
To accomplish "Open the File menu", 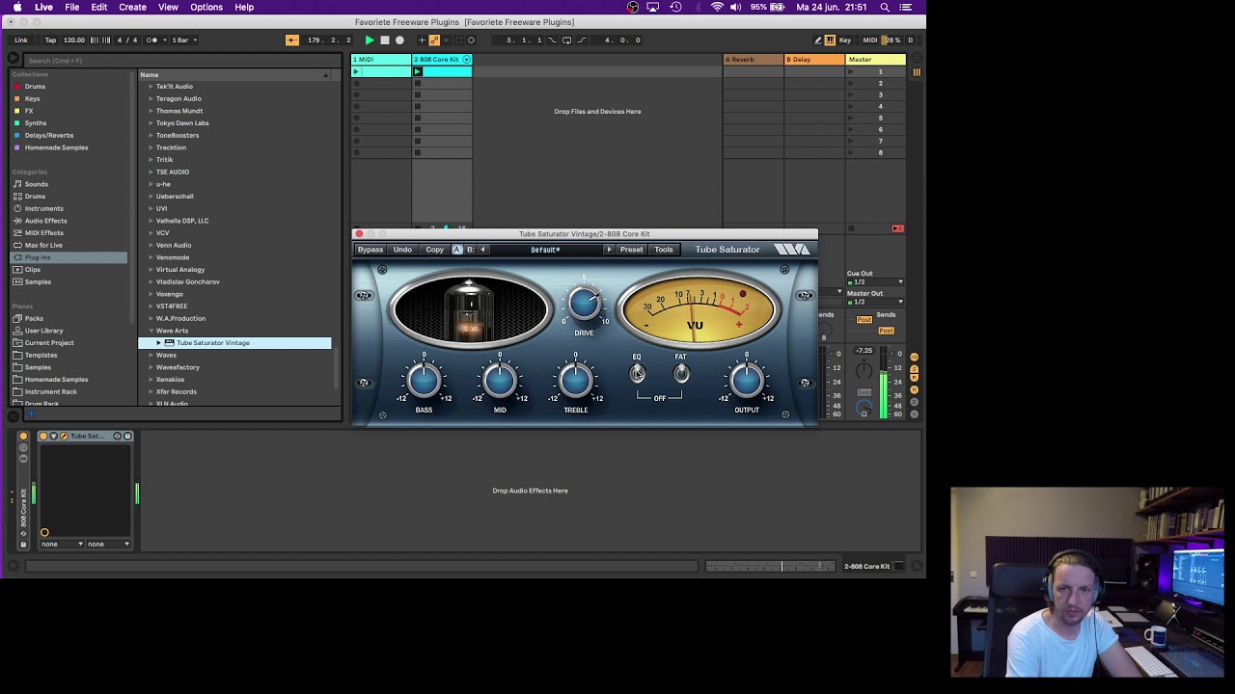I will pos(72,7).
